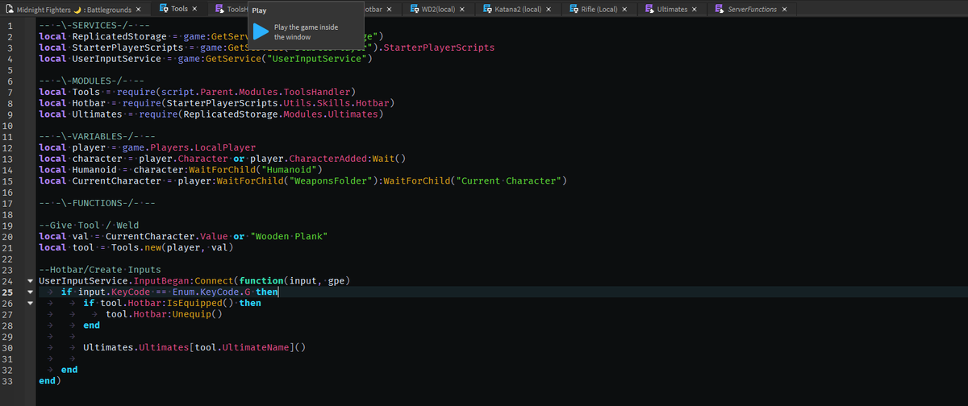Click the Ultimates tab's module script icon

click(650, 9)
